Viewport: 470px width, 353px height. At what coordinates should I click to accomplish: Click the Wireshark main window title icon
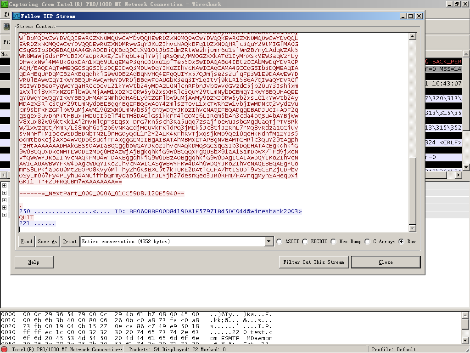[4, 4]
